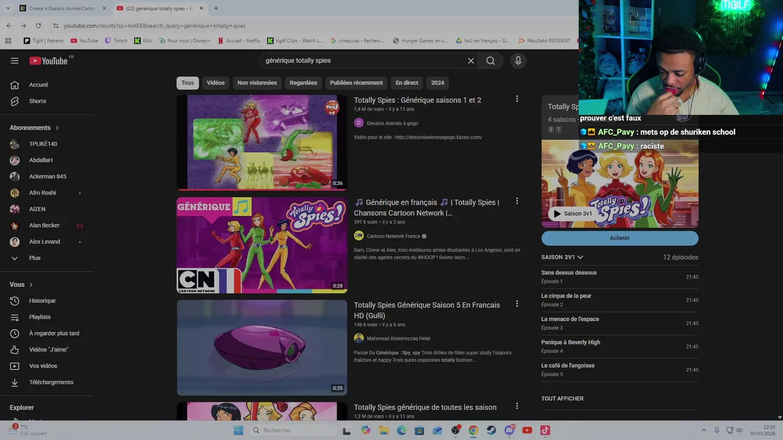Image resolution: width=783 pixels, height=440 pixels.
Task: Select the Regardées filter chip
Action: (x=303, y=82)
